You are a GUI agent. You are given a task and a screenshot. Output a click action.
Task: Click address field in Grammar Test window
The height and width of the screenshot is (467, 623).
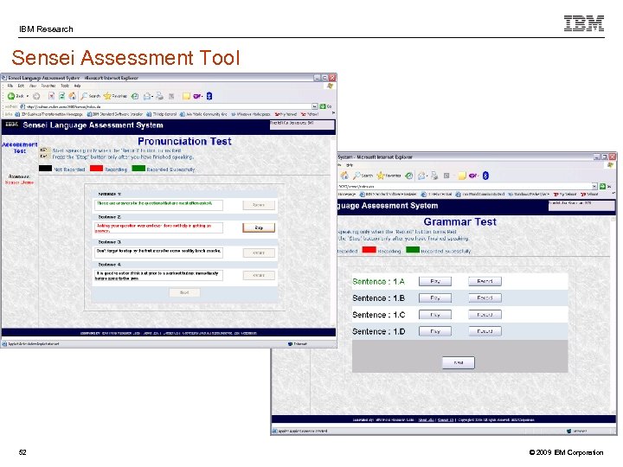[467, 186]
